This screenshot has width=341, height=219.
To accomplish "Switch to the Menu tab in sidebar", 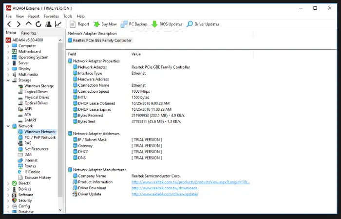I will coord(11,33).
